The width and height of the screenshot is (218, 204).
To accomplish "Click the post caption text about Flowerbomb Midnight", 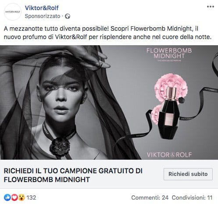I will point(107,33).
